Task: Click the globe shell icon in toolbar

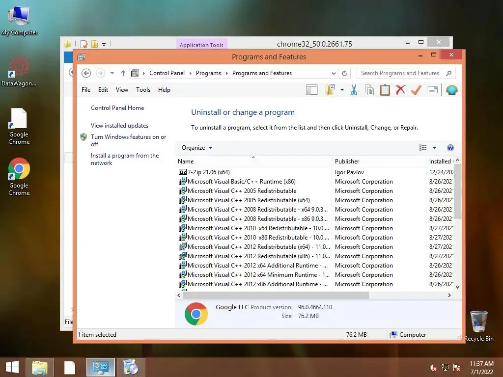Action: pyautogui.click(x=452, y=90)
